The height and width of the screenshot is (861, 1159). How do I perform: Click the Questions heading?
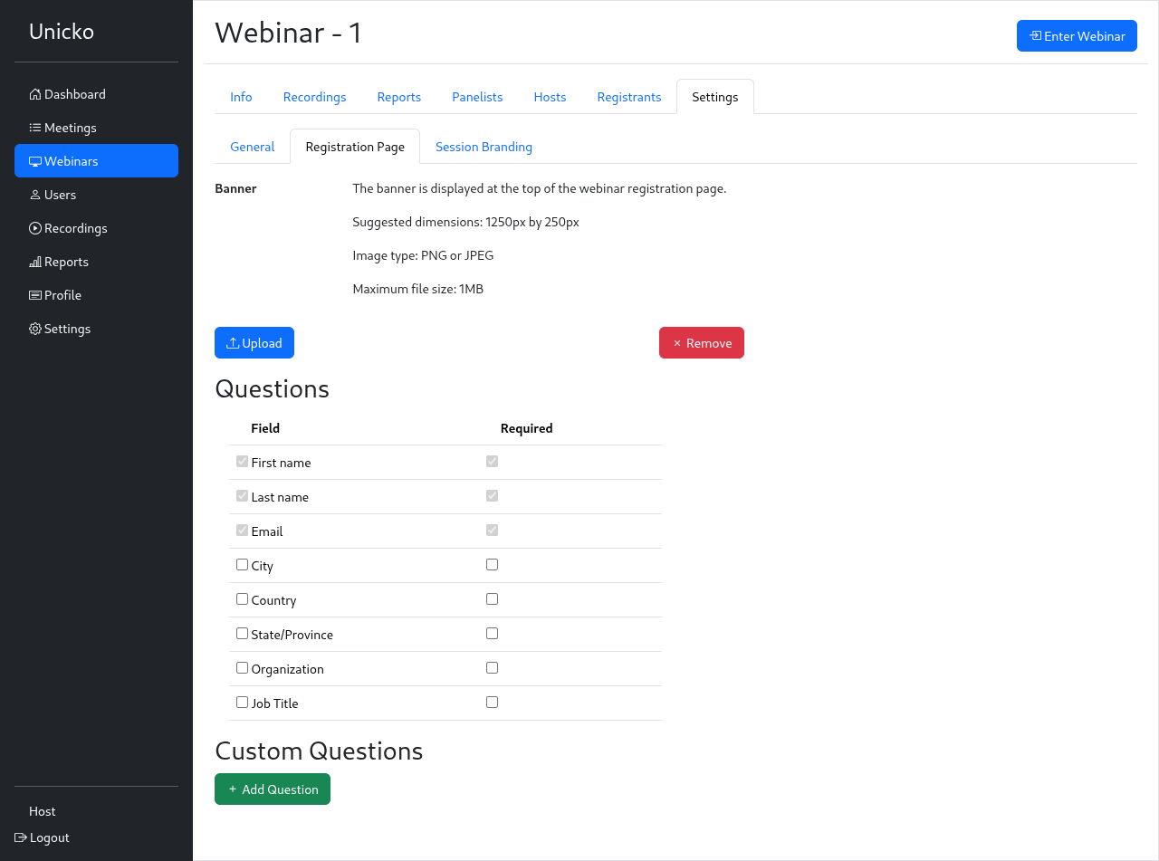[x=272, y=389]
